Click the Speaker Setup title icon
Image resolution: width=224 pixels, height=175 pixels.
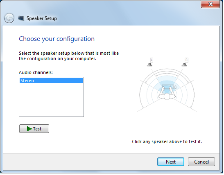click(x=21, y=18)
